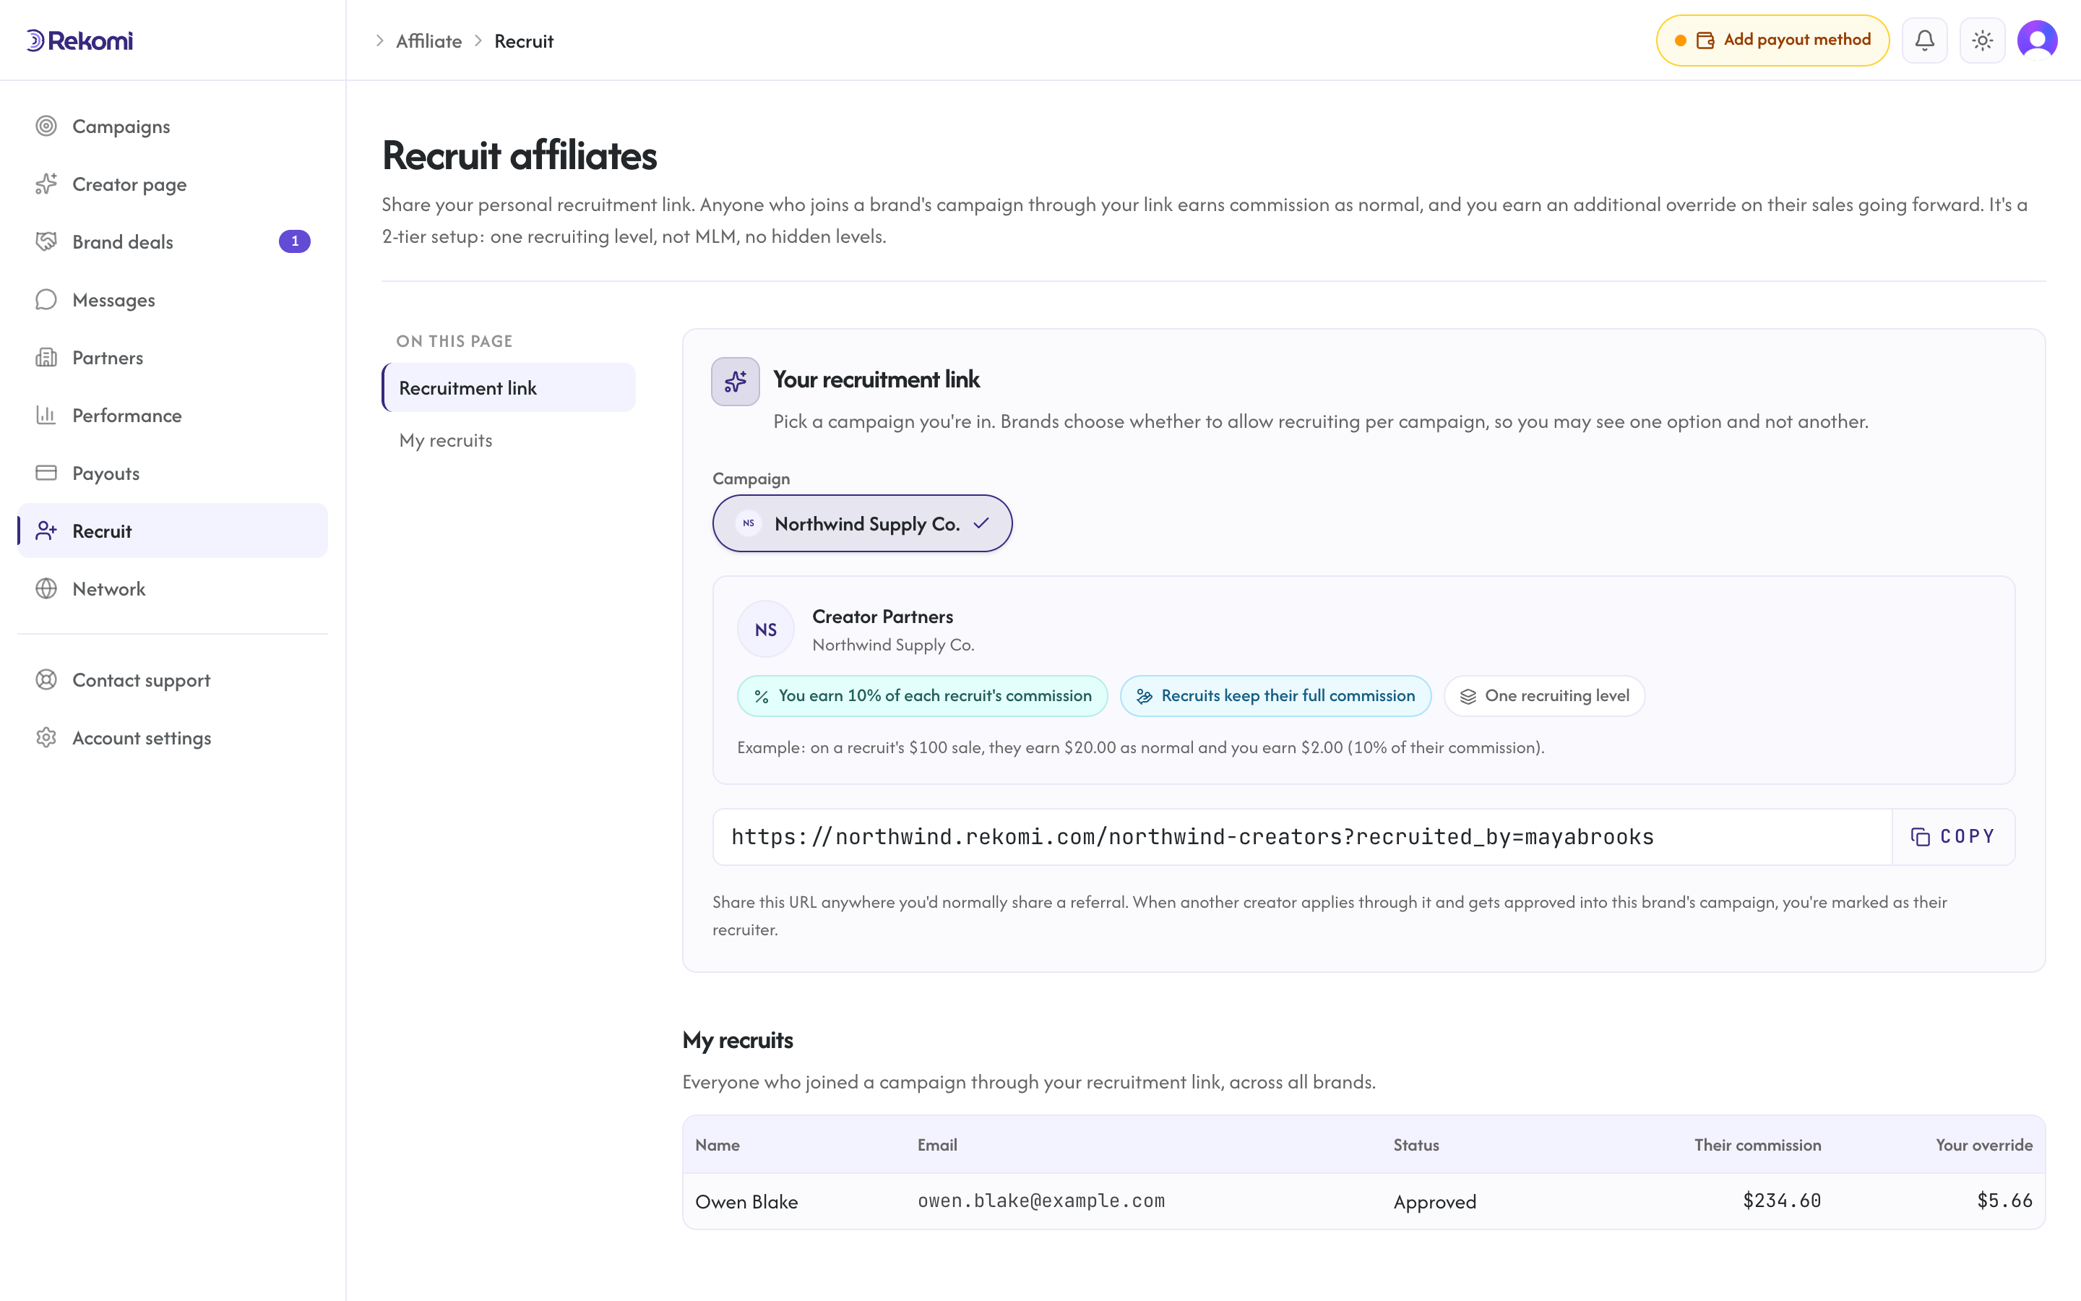Screen dimensions: 2081x1301
Task: Click the Recruit breadcrumb text
Action: (x=524, y=41)
